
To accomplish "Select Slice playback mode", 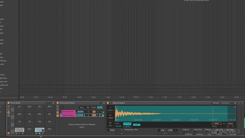I will (110, 124).
